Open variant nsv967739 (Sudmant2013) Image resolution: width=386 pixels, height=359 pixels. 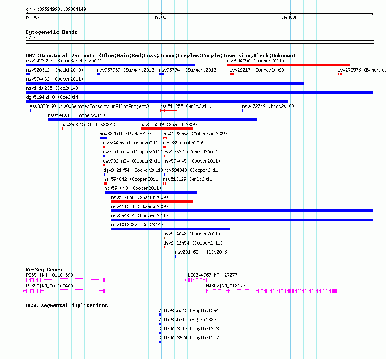(x=127, y=70)
